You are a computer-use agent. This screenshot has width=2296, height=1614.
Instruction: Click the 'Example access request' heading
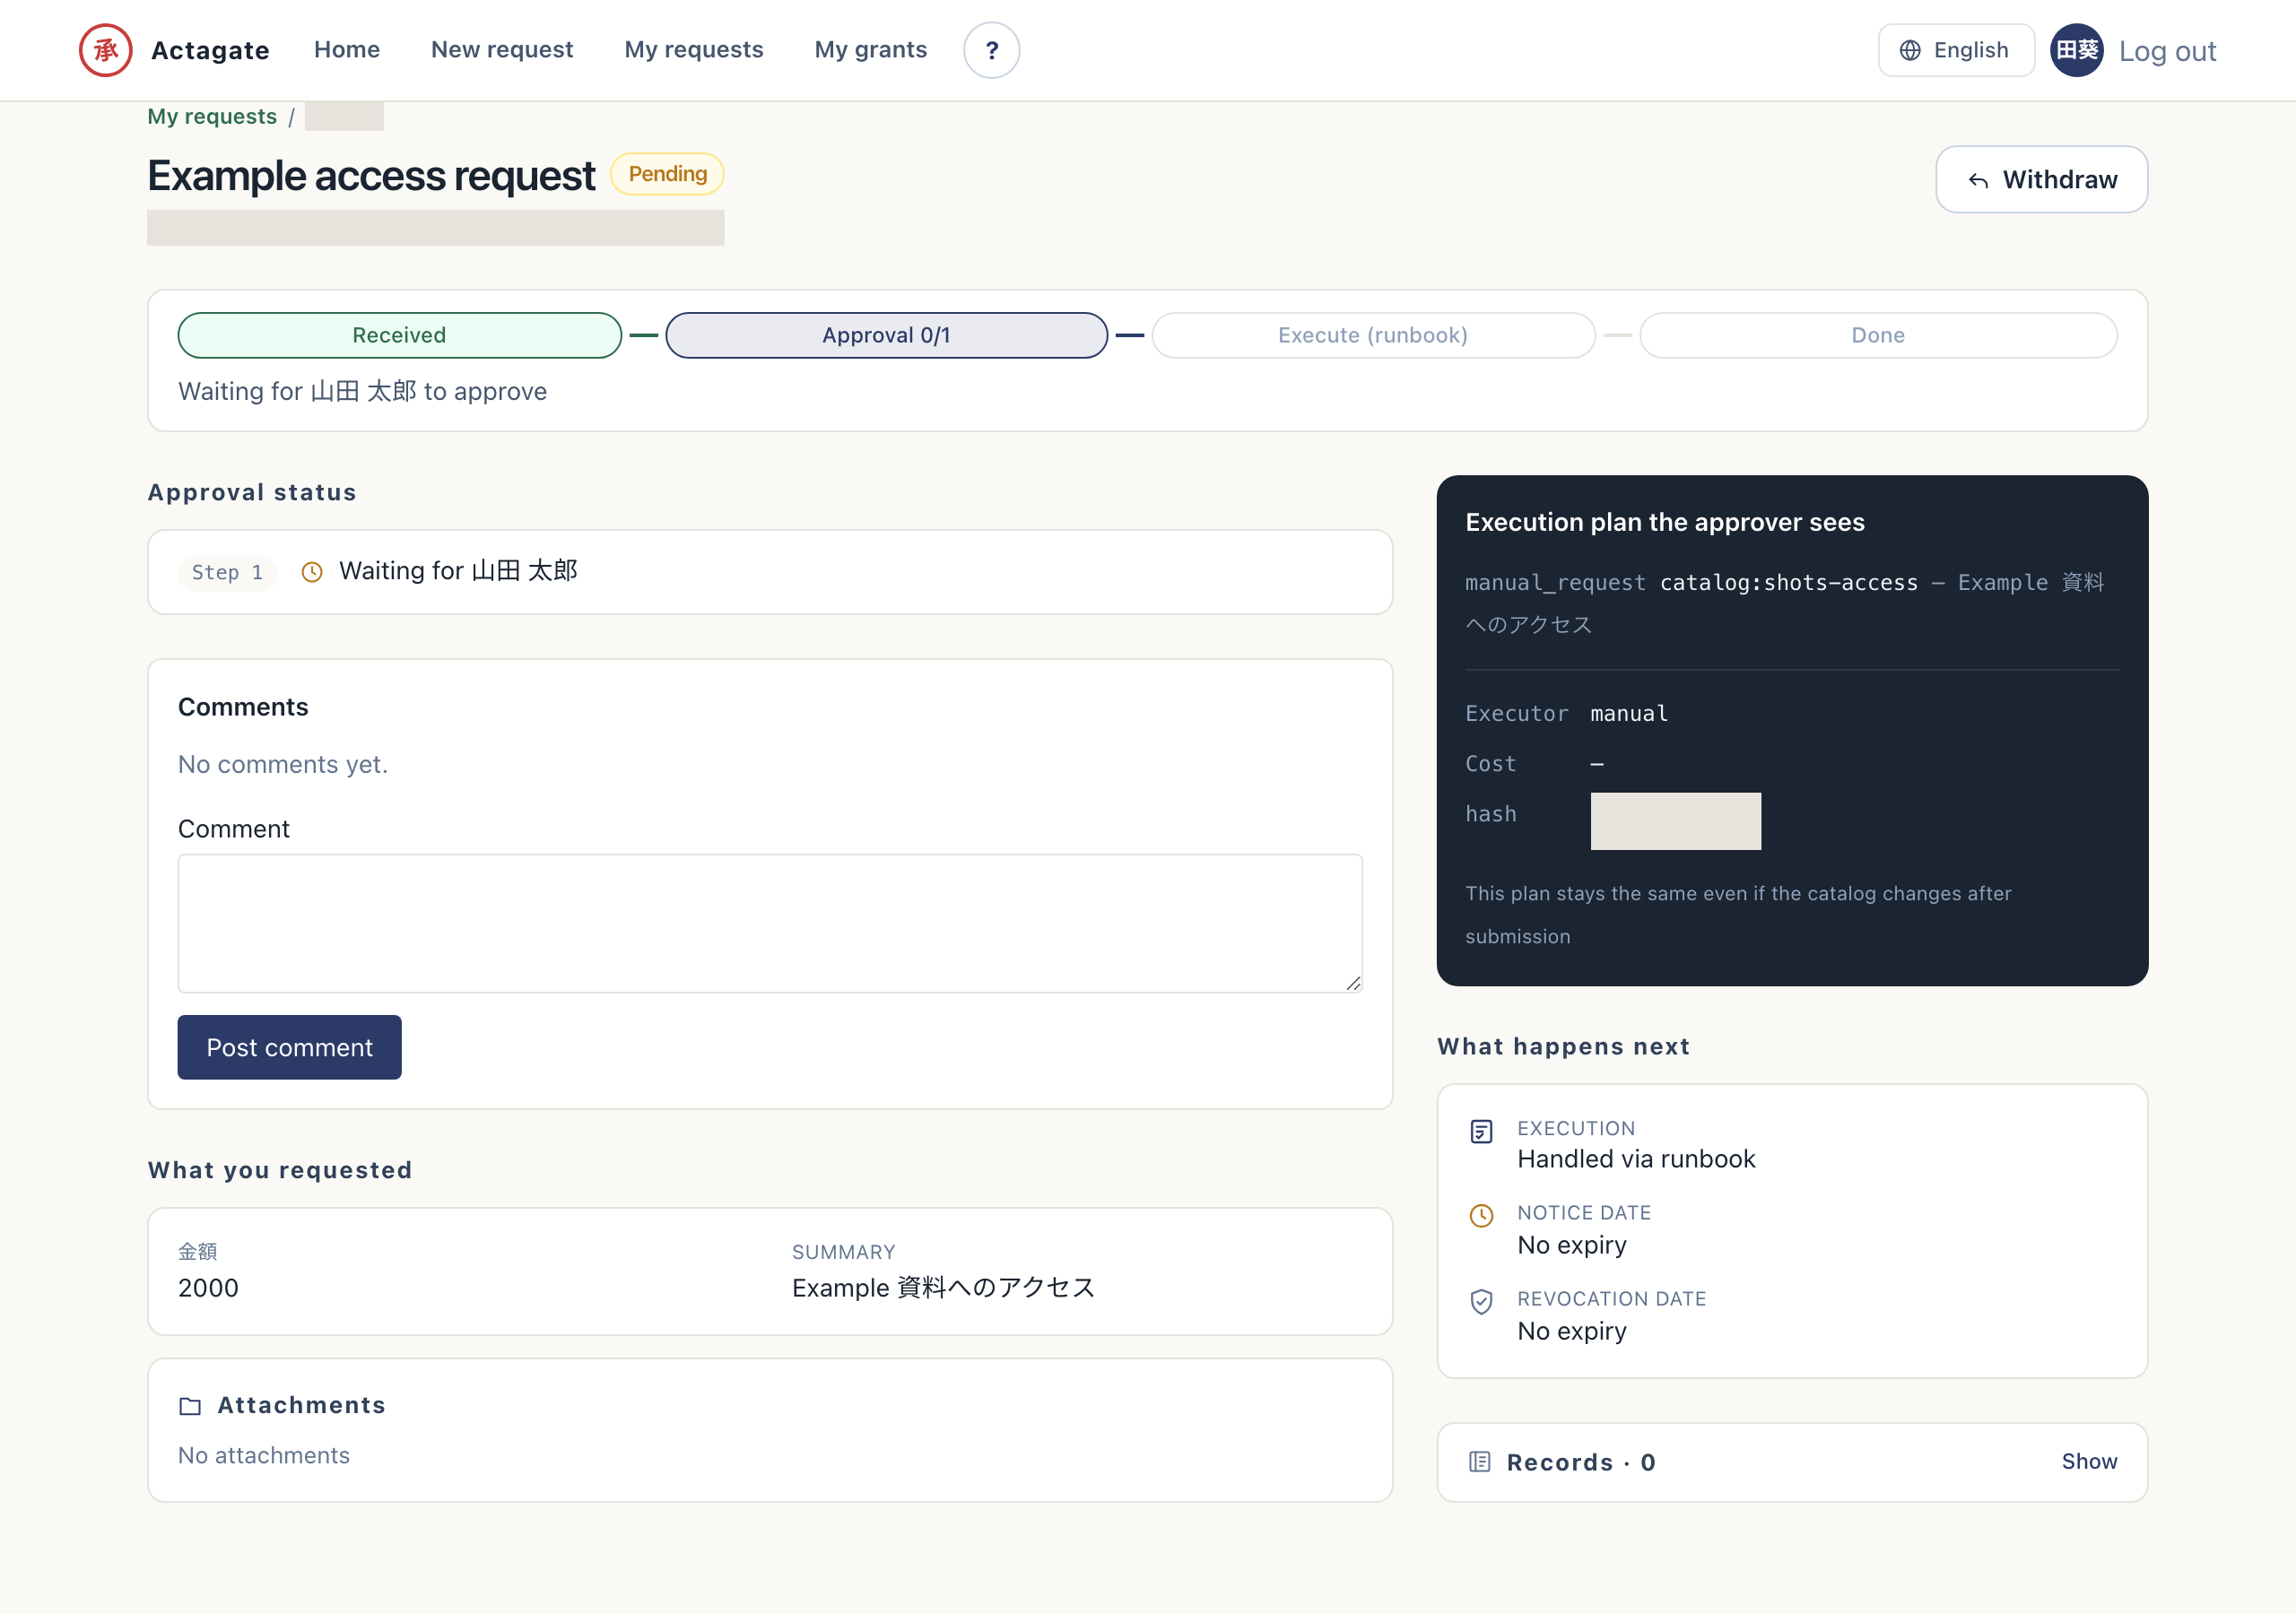coord(371,176)
